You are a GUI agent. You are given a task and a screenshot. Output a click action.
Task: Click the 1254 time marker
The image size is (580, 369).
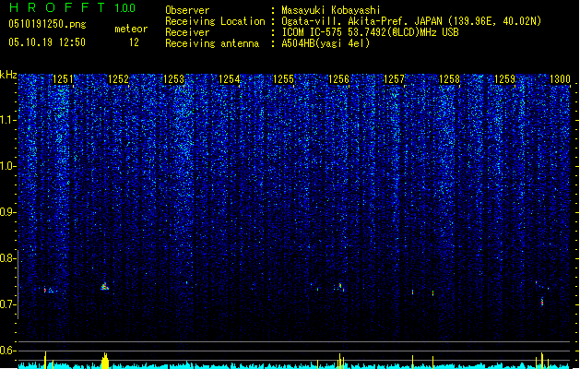point(229,79)
